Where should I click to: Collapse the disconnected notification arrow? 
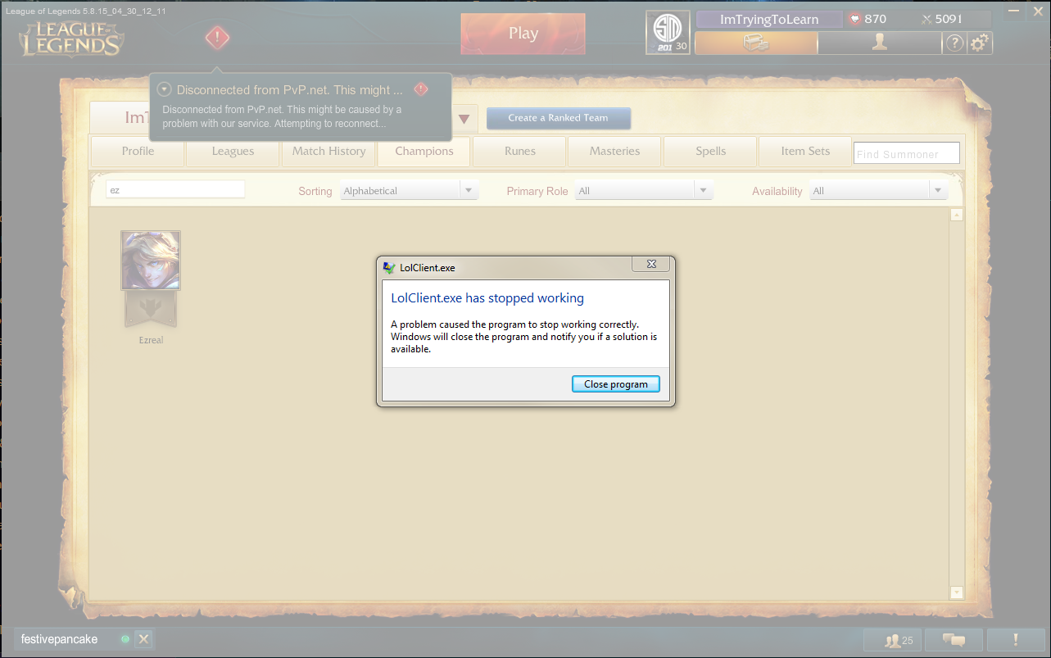[164, 89]
